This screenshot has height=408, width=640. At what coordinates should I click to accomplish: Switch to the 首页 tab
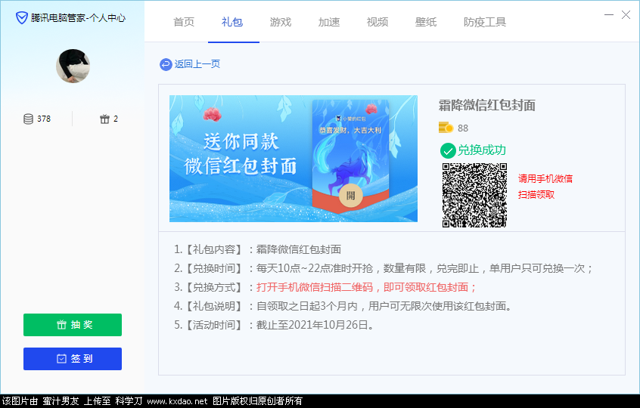pos(184,22)
